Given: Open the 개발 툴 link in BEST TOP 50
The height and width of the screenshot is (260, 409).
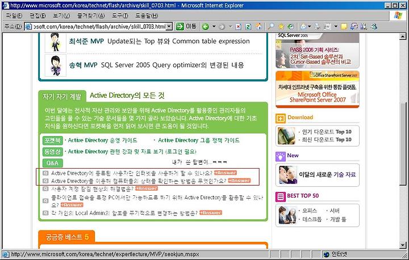Looking at the screenshot, I should (x=338, y=219).
